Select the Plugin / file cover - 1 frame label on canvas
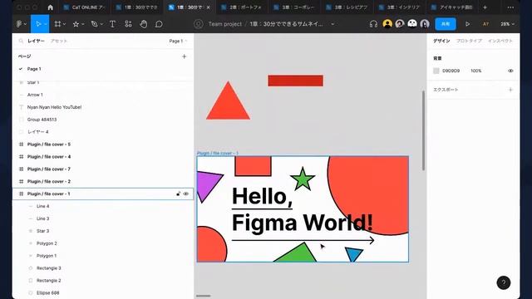Screen dimensions: 532x299 (218, 153)
